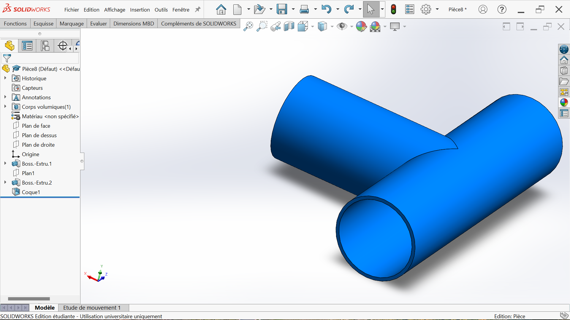
Task: Click the Rebuild traffic light icon
Action: 394,9
